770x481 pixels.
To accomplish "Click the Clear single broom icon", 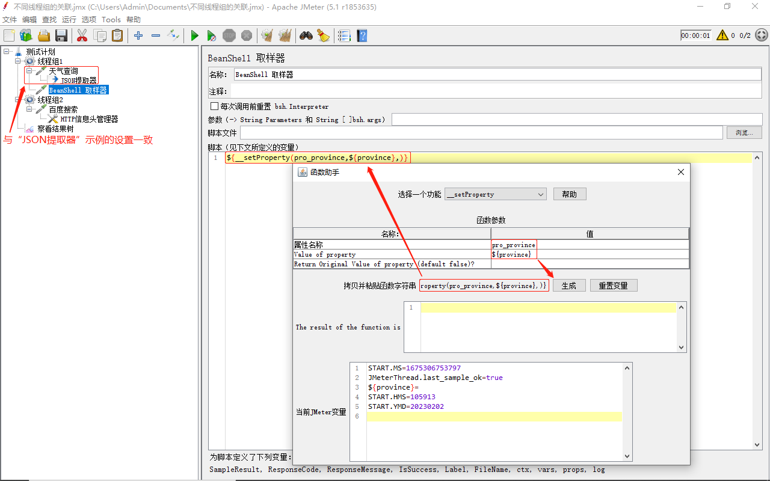I will click(x=267, y=35).
